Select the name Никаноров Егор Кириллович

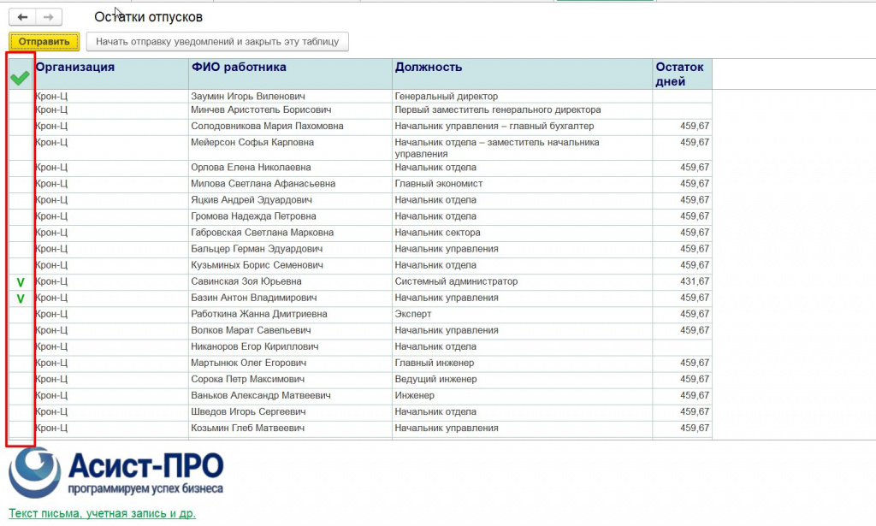[x=254, y=346]
